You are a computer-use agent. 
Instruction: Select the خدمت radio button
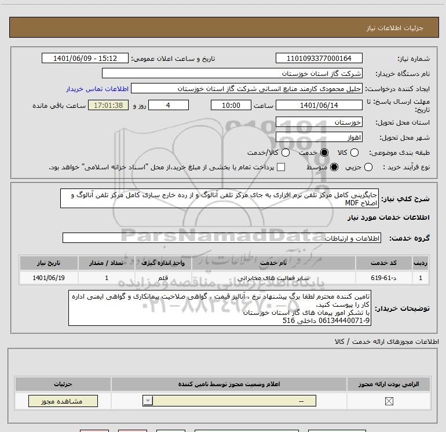(324, 153)
